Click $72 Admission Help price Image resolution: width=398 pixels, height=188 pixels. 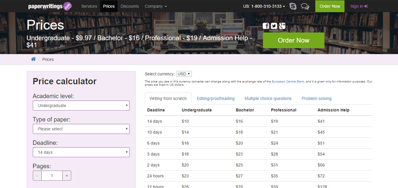[x=321, y=176]
